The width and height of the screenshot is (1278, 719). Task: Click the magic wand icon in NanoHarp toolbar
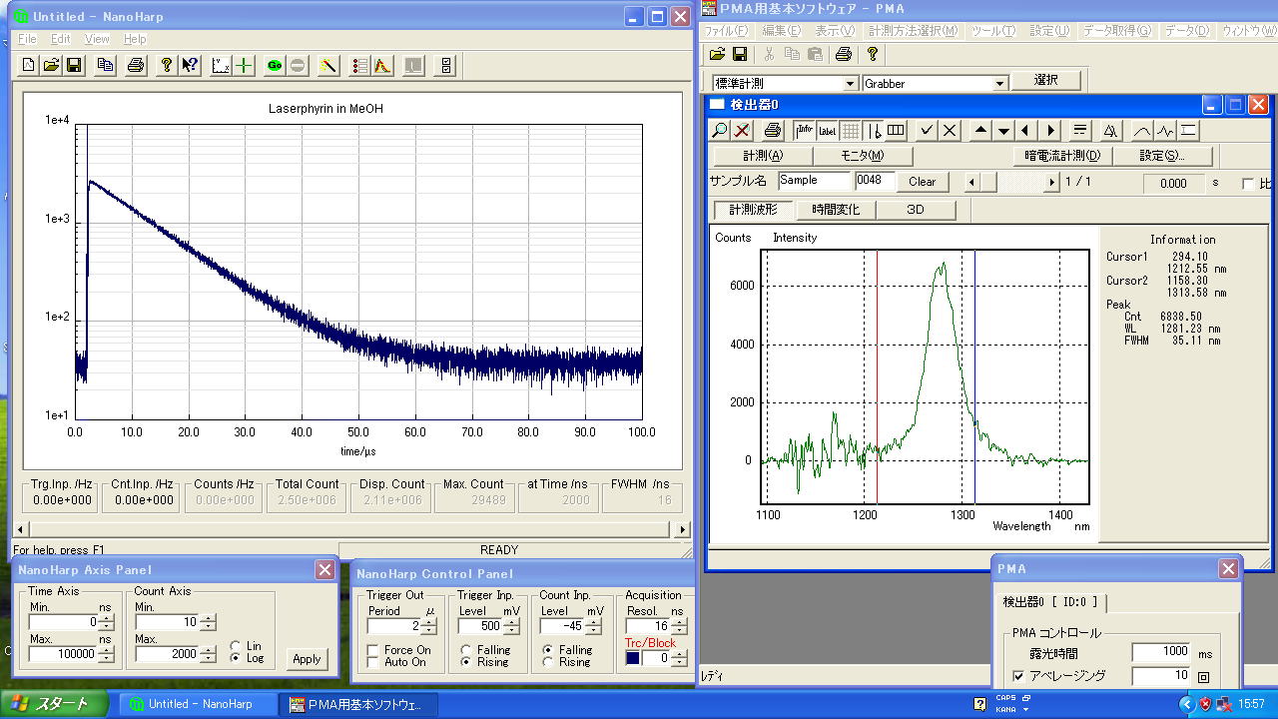(x=327, y=66)
